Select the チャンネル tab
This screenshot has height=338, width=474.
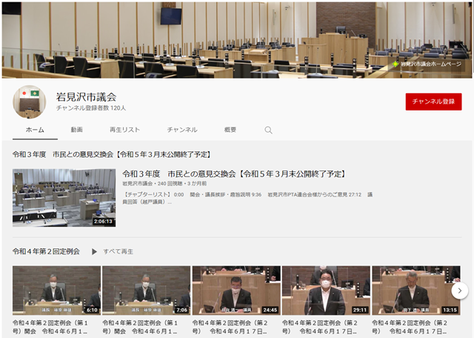coord(181,130)
